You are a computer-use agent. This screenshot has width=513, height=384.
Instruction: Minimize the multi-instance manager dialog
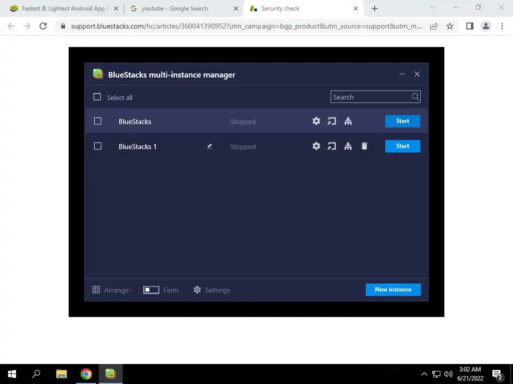click(x=402, y=74)
